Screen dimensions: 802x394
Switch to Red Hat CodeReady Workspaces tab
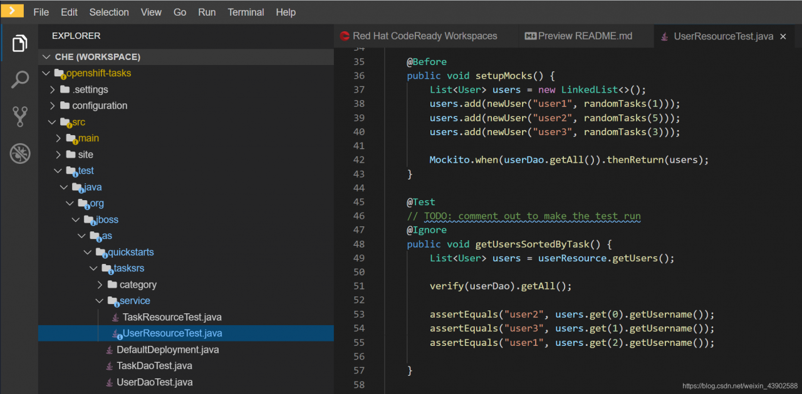425,36
